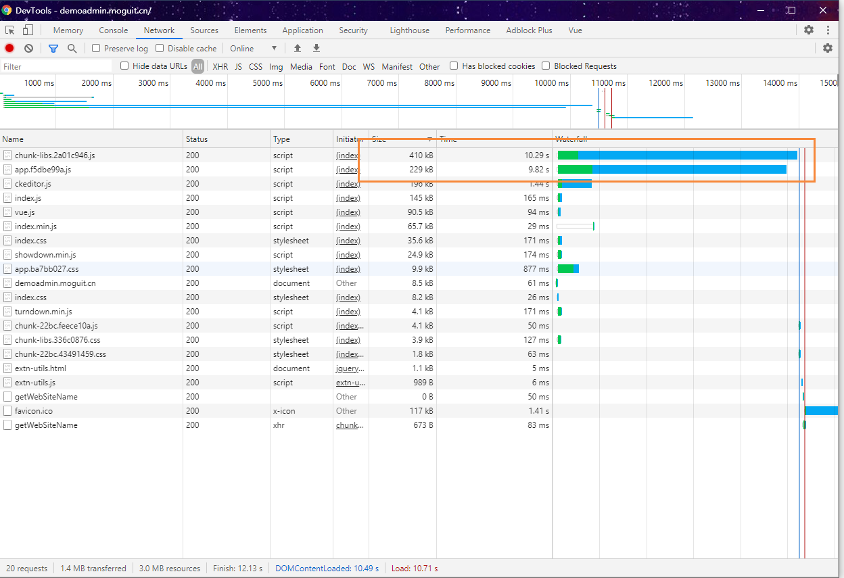The image size is (844, 578).
Task: Clear the network log
Action: click(28, 49)
